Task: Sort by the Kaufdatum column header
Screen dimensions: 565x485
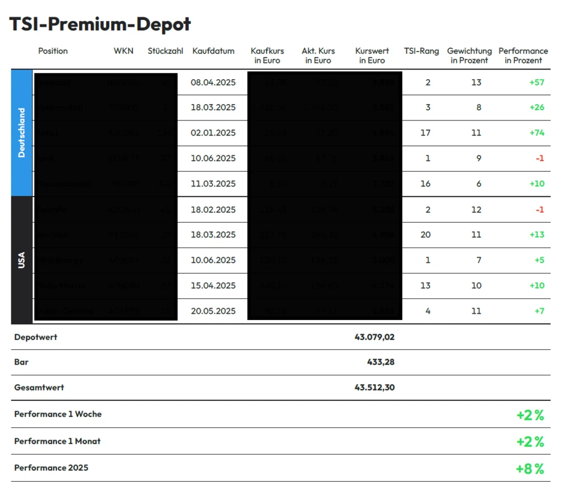Action: 213,51
